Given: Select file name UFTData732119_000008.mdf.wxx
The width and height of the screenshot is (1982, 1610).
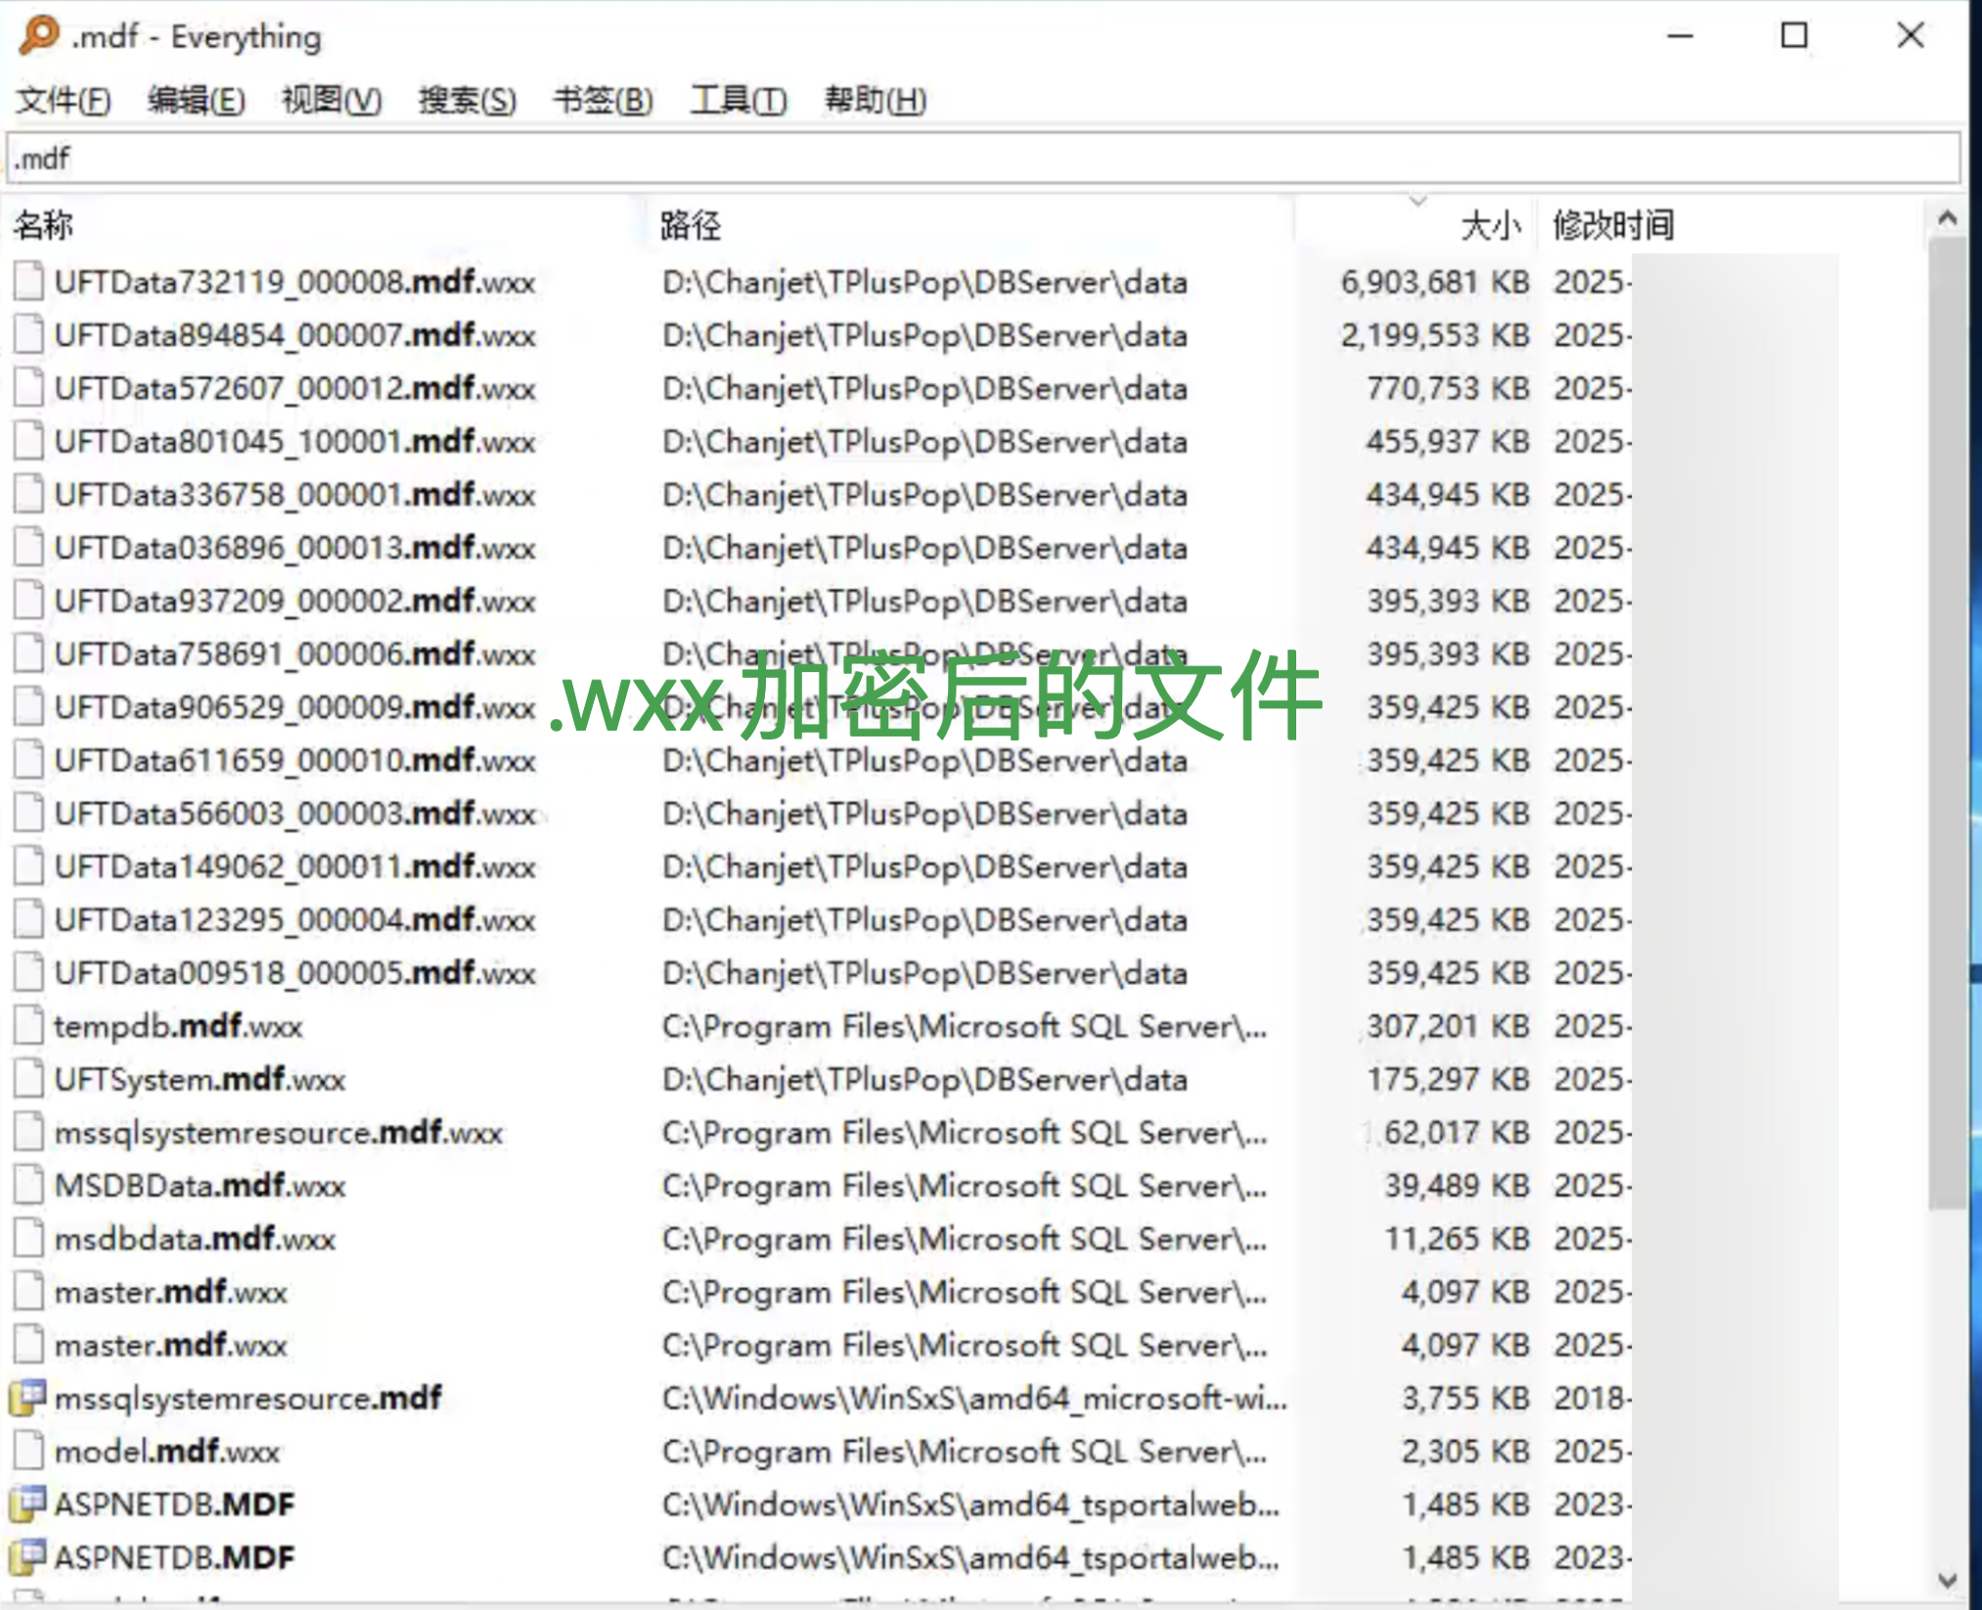Looking at the screenshot, I should [x=294, y=283].
